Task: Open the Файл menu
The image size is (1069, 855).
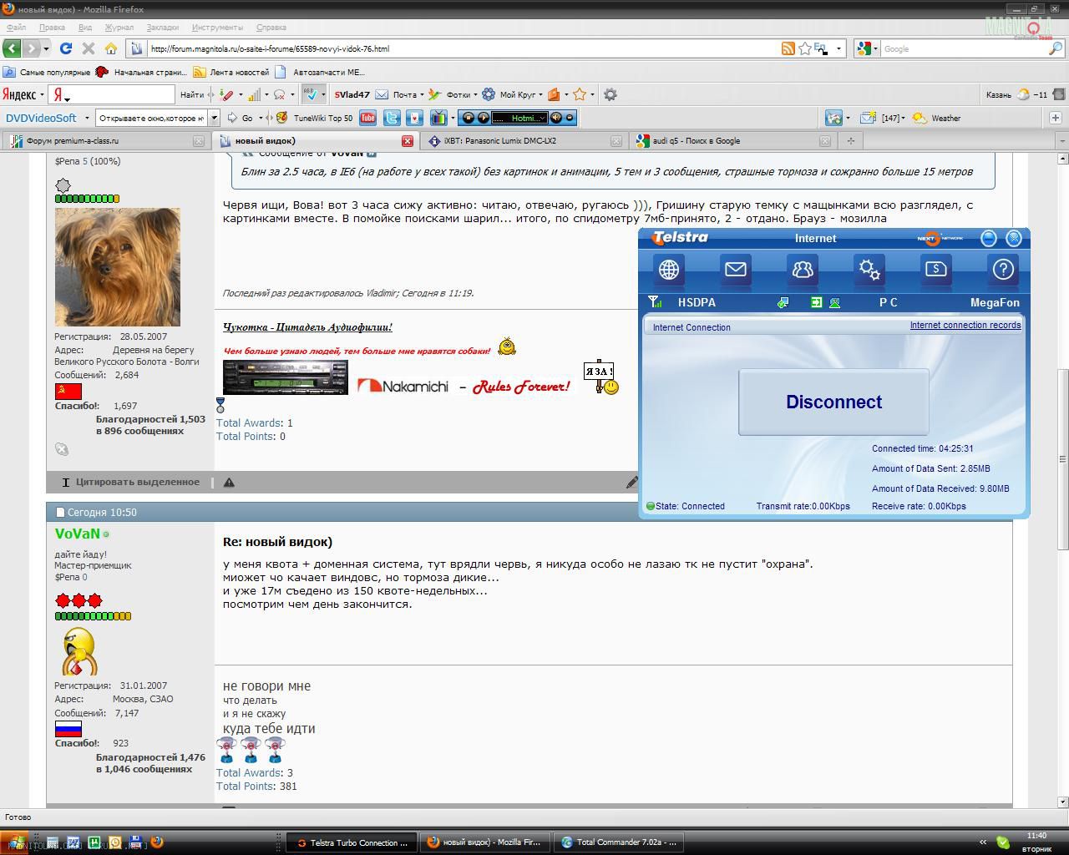Action: (x=16, y=28)
